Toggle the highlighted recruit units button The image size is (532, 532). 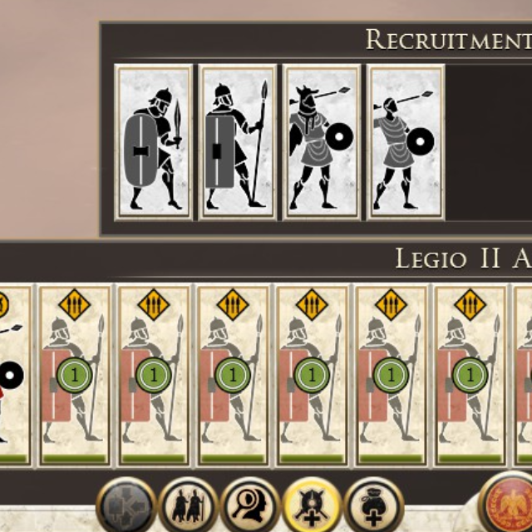point(312,506)
